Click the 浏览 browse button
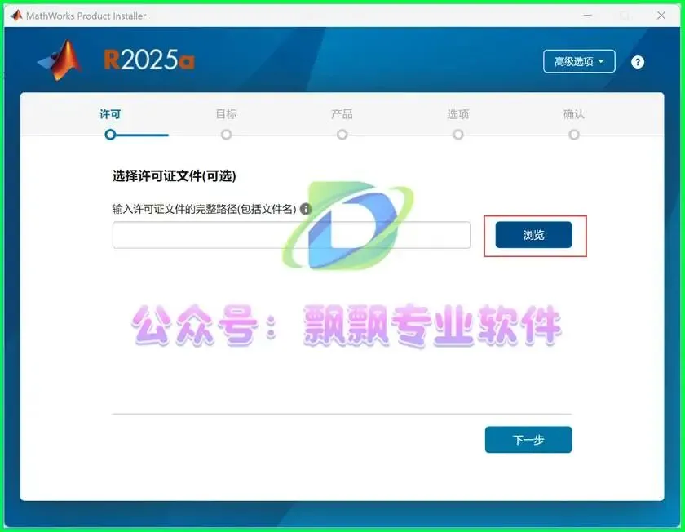Screen dimensions: 685x532 (533, 235)
